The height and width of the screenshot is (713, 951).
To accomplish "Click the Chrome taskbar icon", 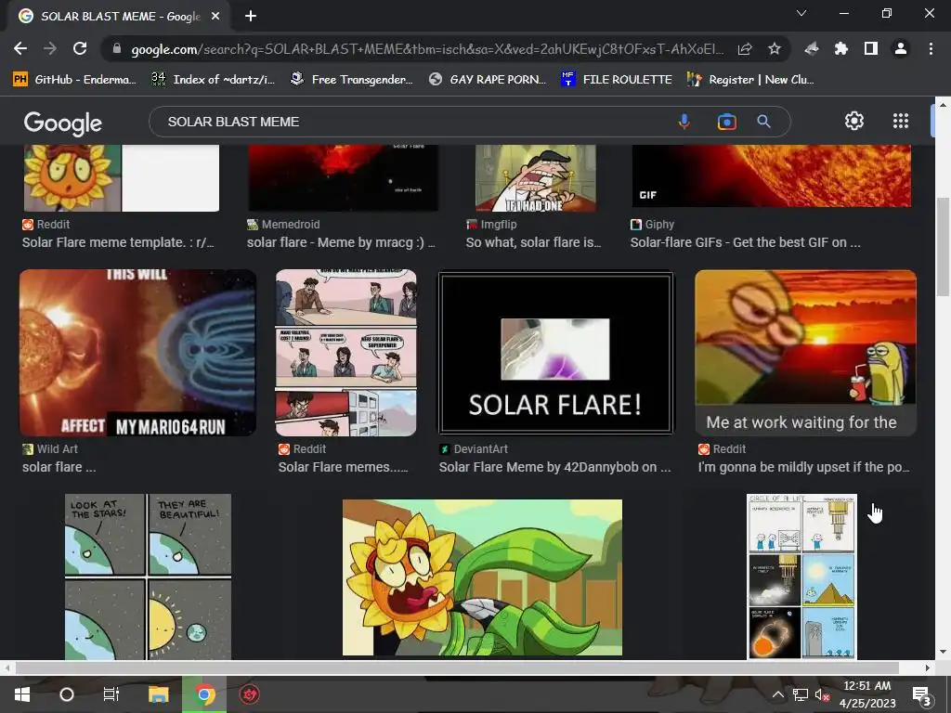I will click(x=204, y=694).
